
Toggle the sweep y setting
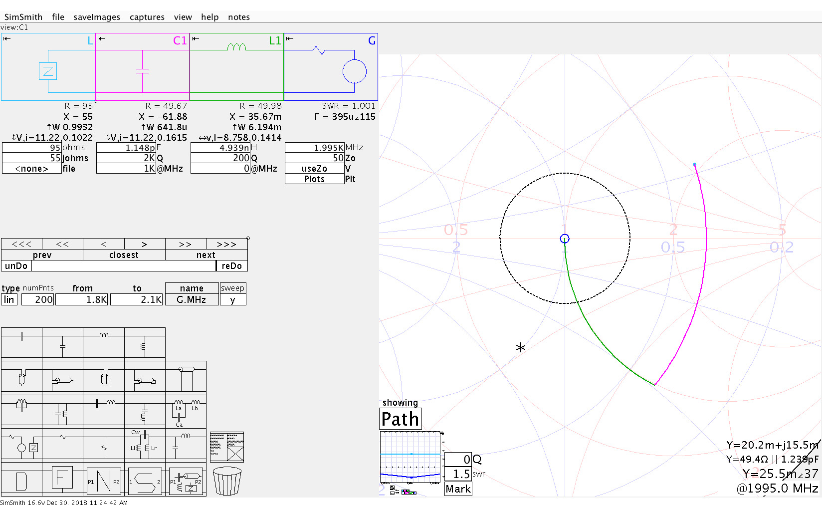[232, 299]
